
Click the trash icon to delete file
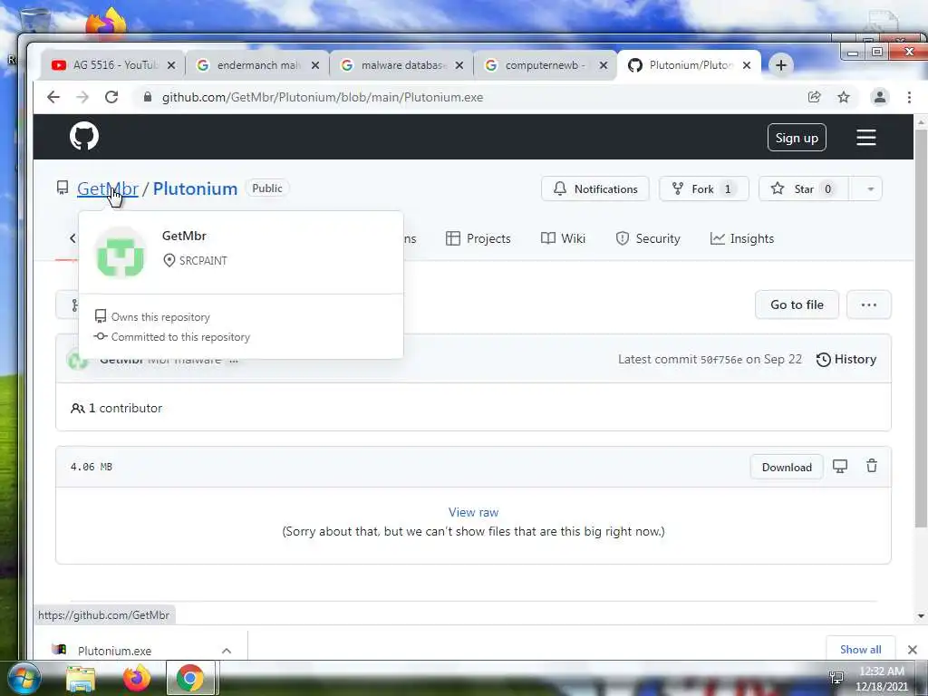(872, 467)
